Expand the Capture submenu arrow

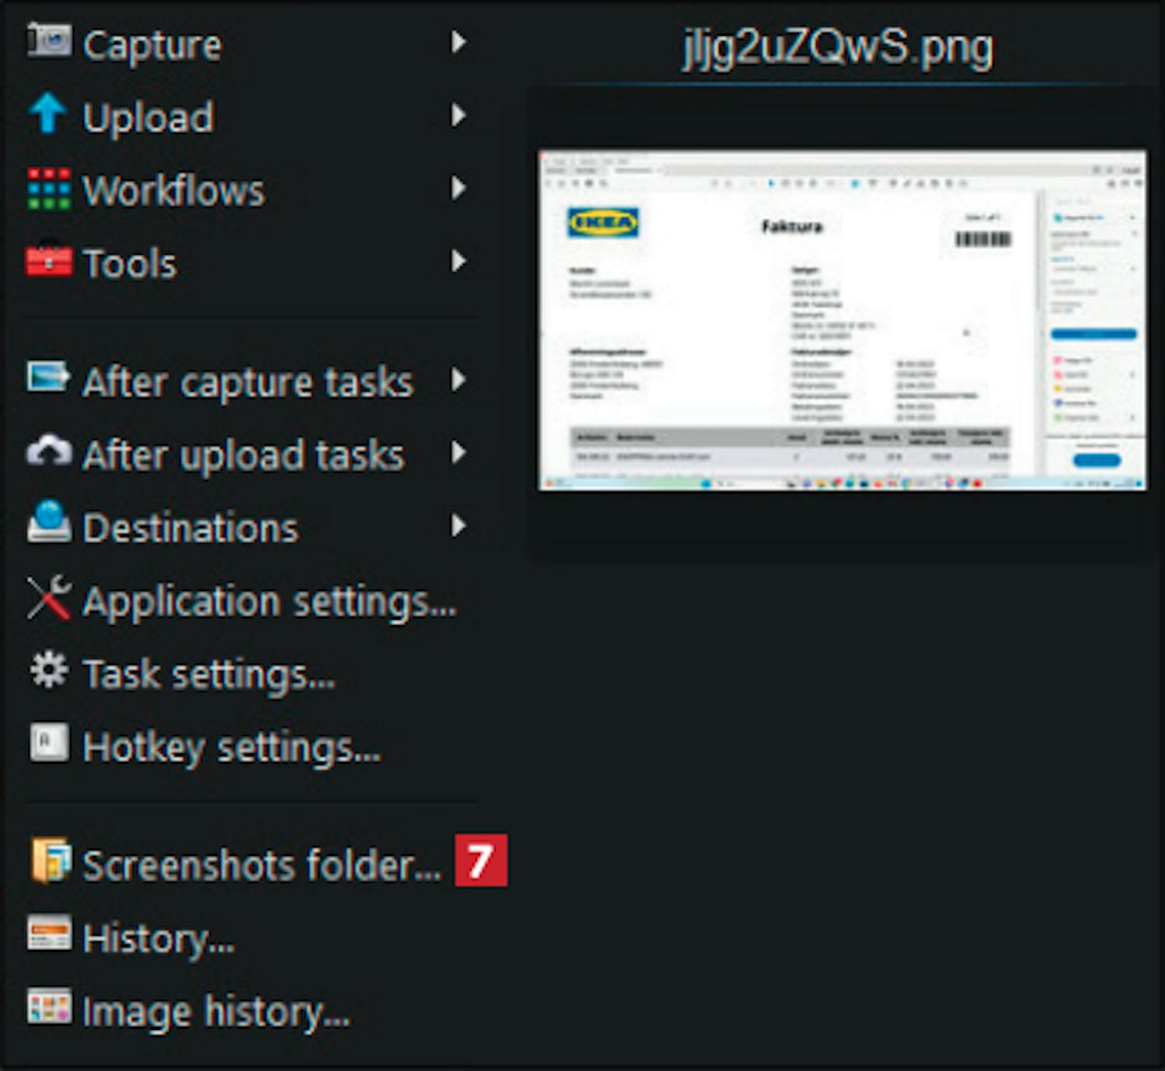(x=459, y=42)
